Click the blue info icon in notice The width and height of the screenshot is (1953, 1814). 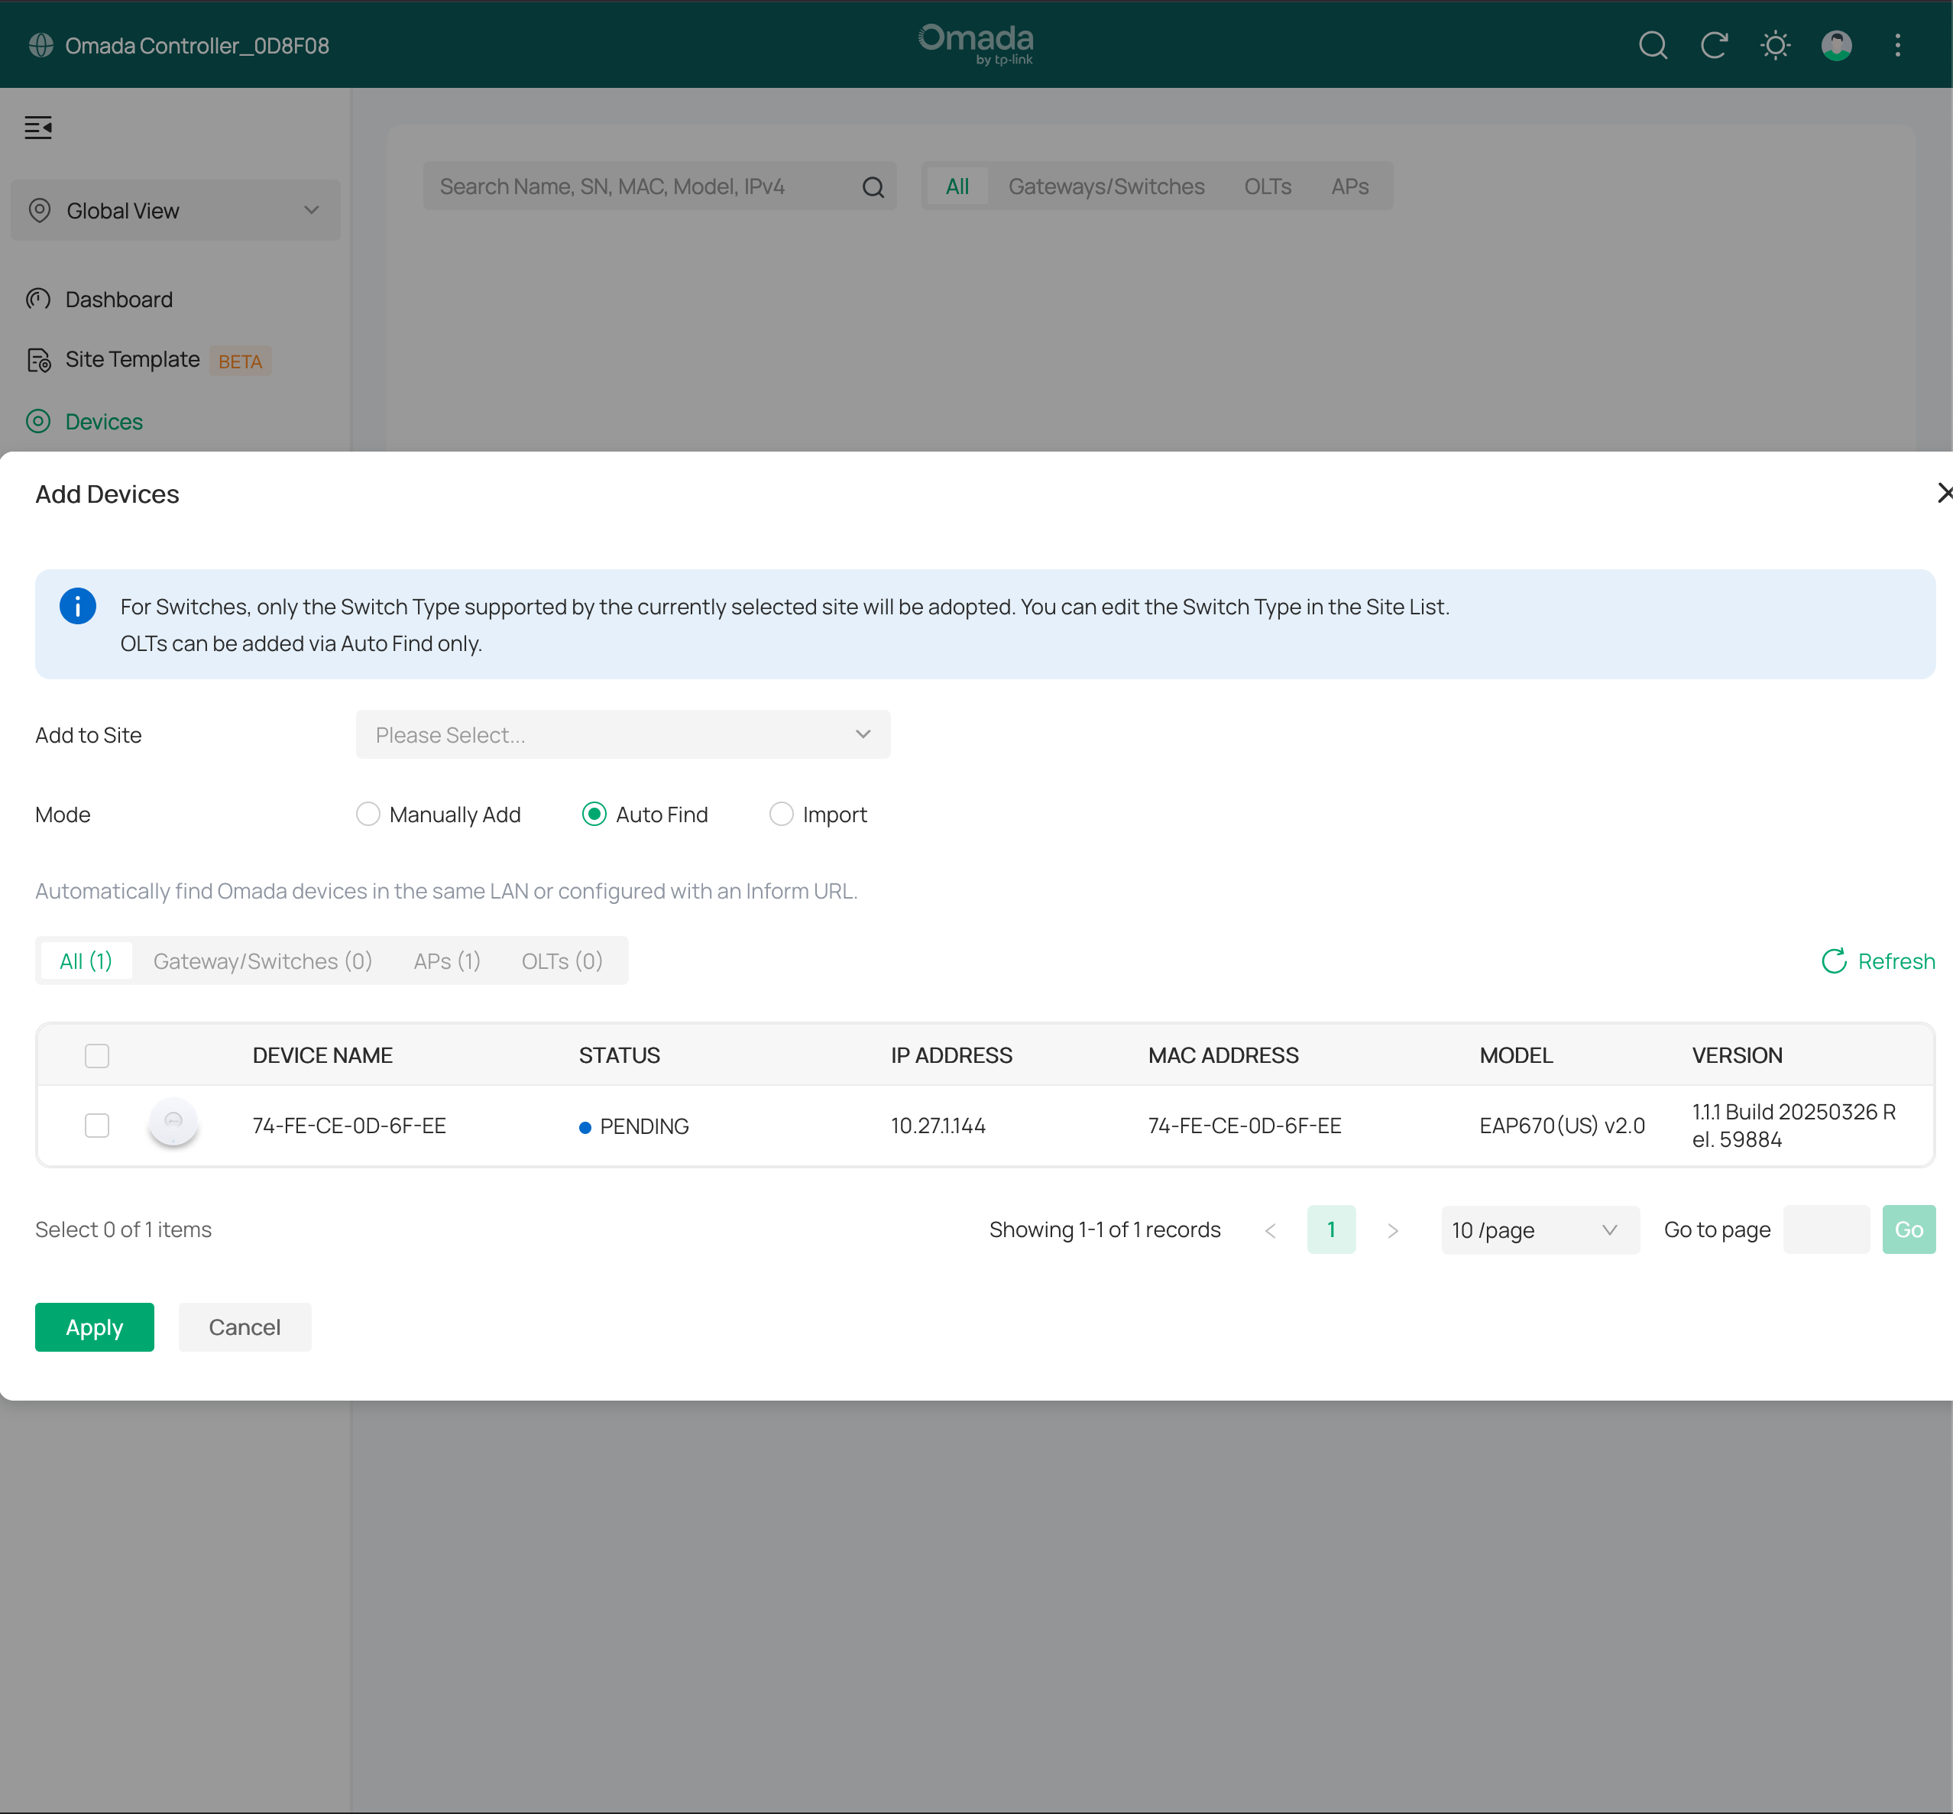coord(77,606)
